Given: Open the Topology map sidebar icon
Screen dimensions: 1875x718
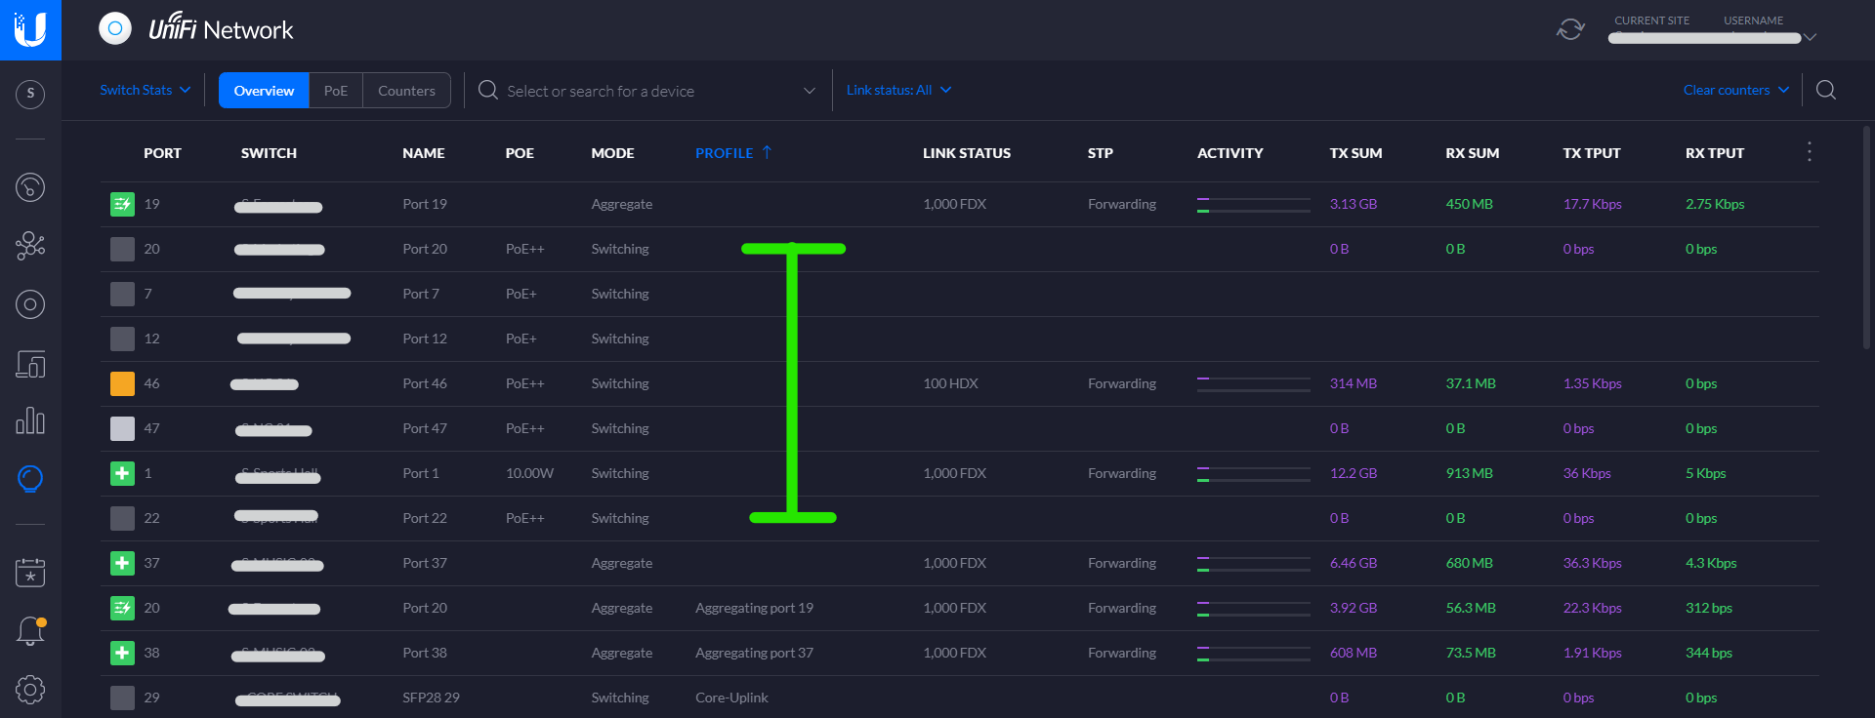Looking at the screenshot, I should pyautogui.click(x=30, y=245).
